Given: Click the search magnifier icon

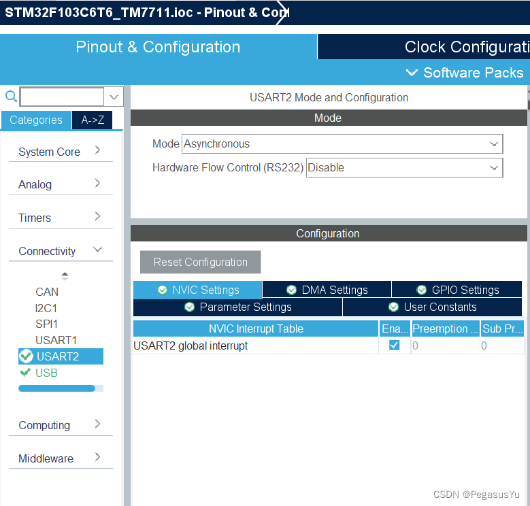Looking at the screenshot, I should 11,97.
